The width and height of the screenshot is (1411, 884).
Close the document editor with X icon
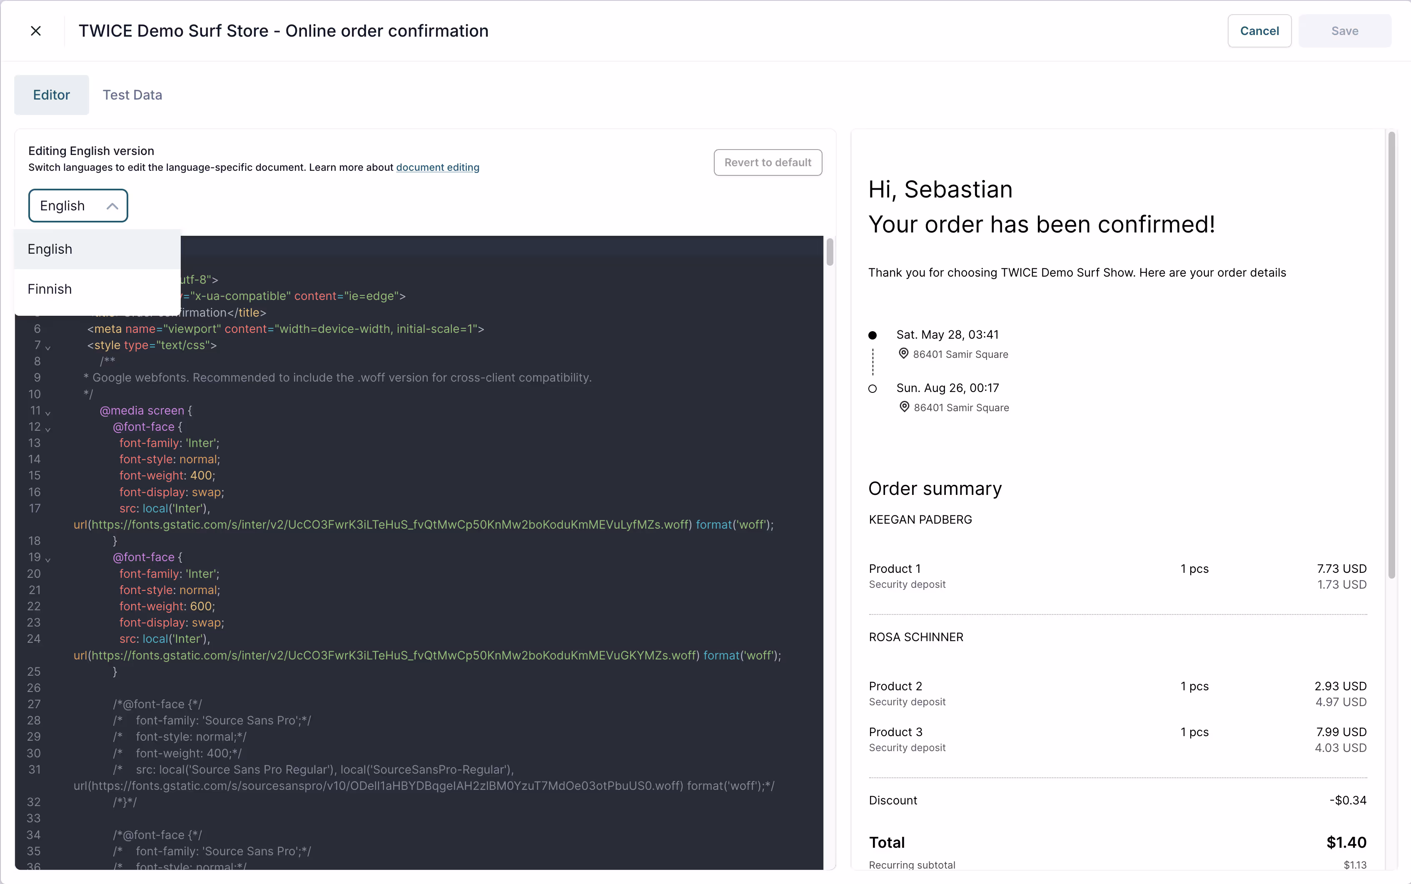tap(36, 31)
